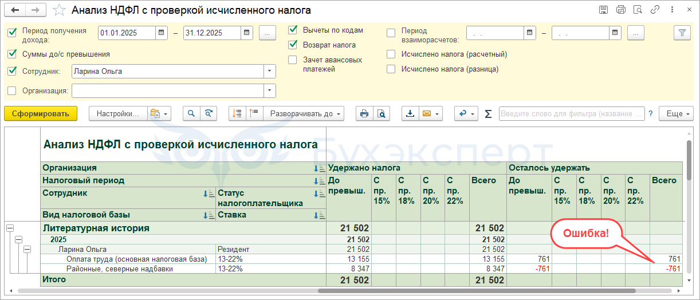The image size is (700, 300).
Task: Click the Сформировать button
Action: coord(41,113)
